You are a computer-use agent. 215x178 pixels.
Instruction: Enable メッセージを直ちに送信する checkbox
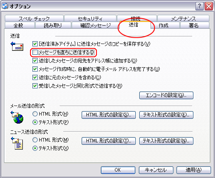click(x=35, y=52)
